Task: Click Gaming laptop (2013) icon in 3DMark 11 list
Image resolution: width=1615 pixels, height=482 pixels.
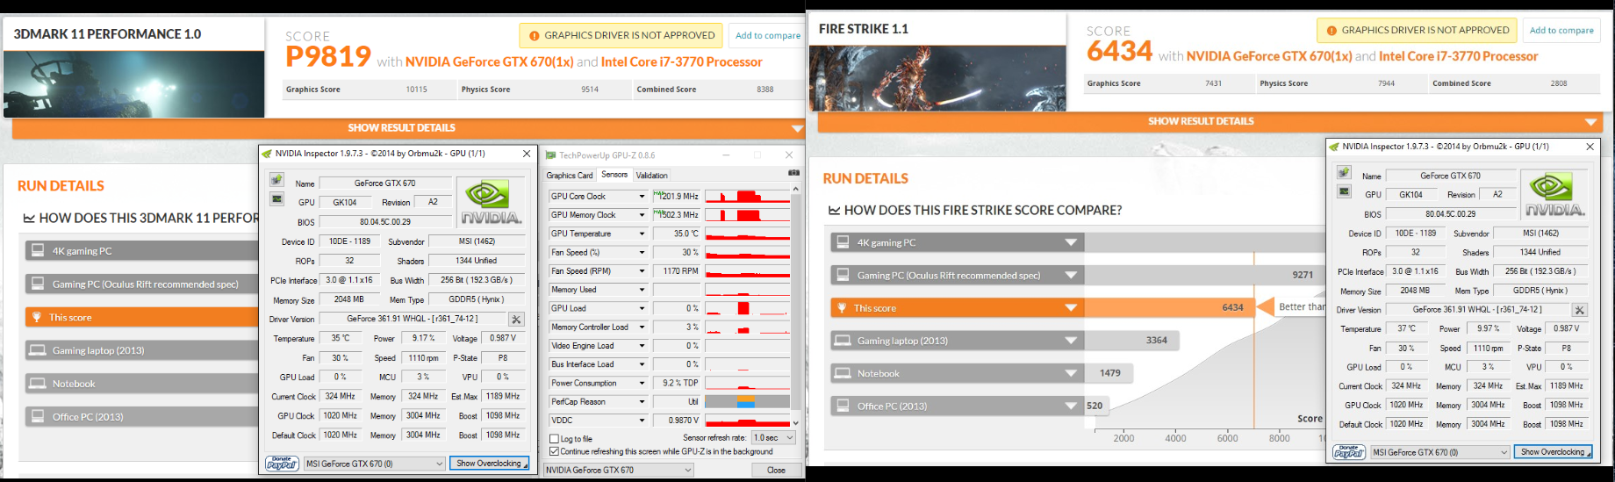Action: tap(37, 350)
